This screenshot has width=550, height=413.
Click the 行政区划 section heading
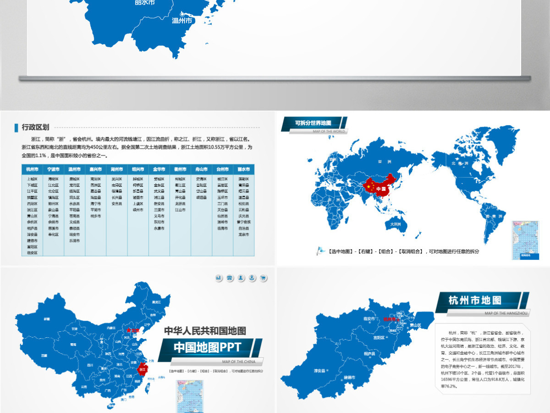tap(35, 127)
